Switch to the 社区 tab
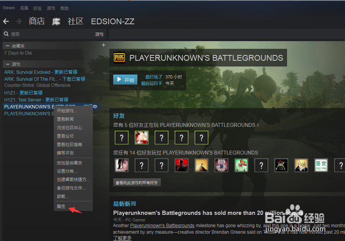Viewport: 345px width, 241px height. click(76, 21)
